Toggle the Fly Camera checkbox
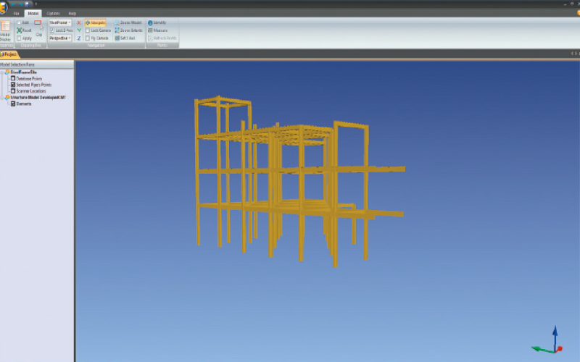580x362 pixels. [88, 38]
